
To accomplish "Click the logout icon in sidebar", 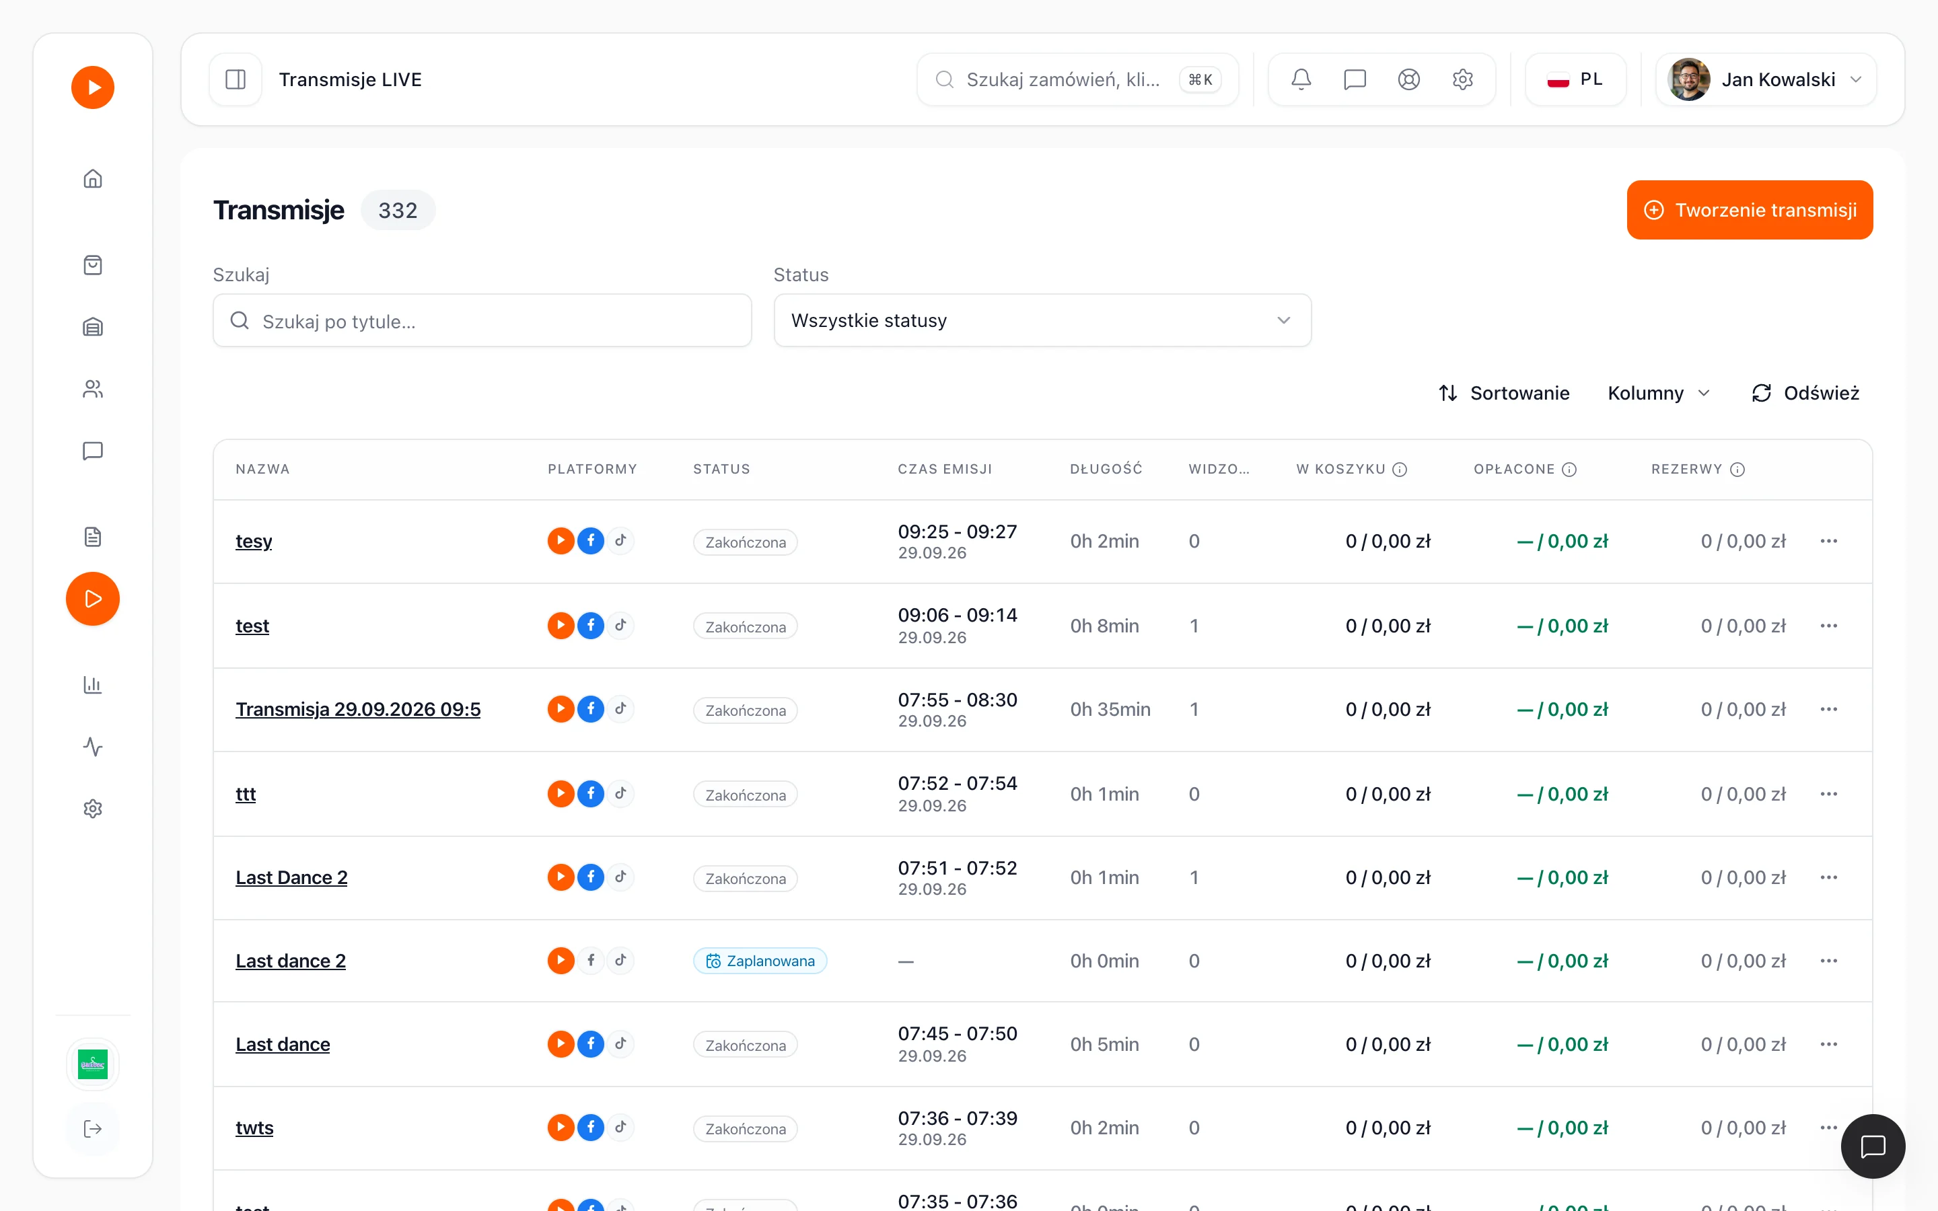I will click(x=93, y=1128).
